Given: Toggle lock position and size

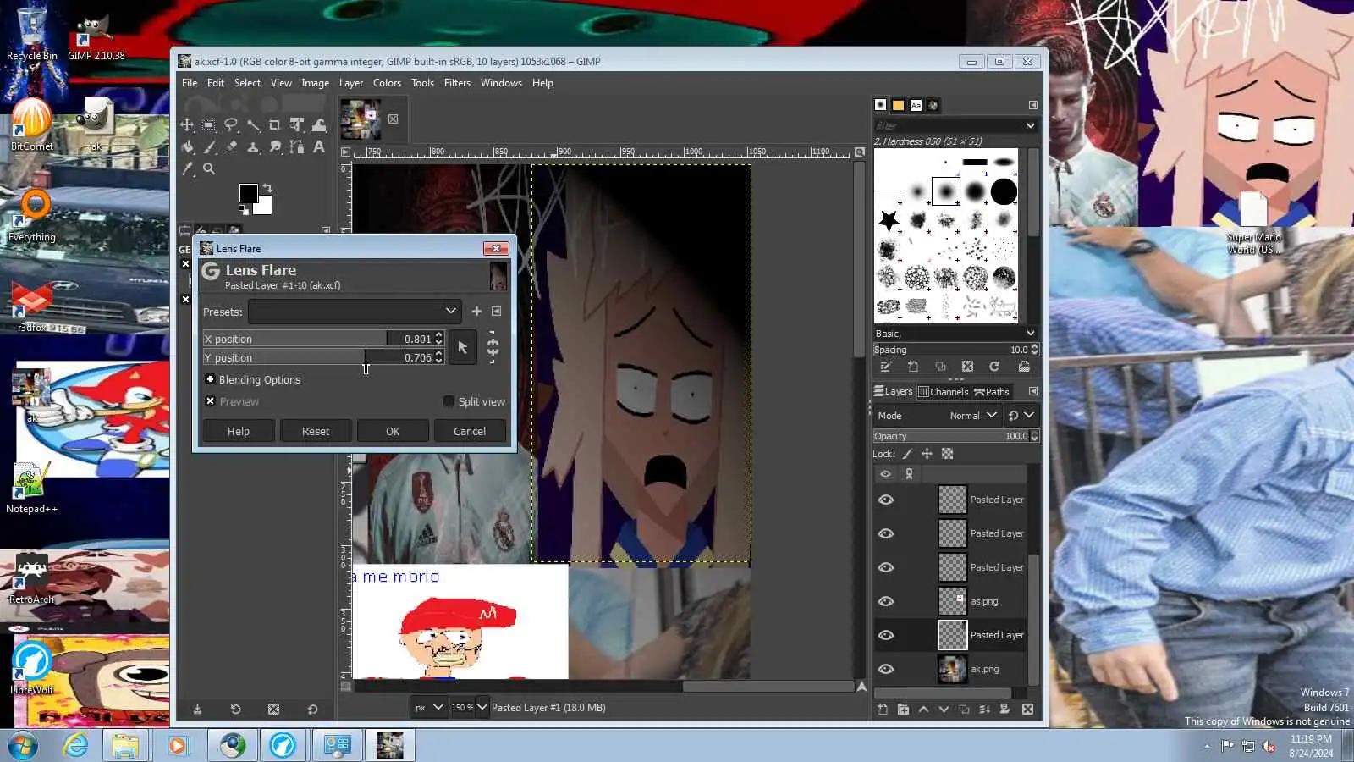Looking at the screenshot, I should pos(927,454).
